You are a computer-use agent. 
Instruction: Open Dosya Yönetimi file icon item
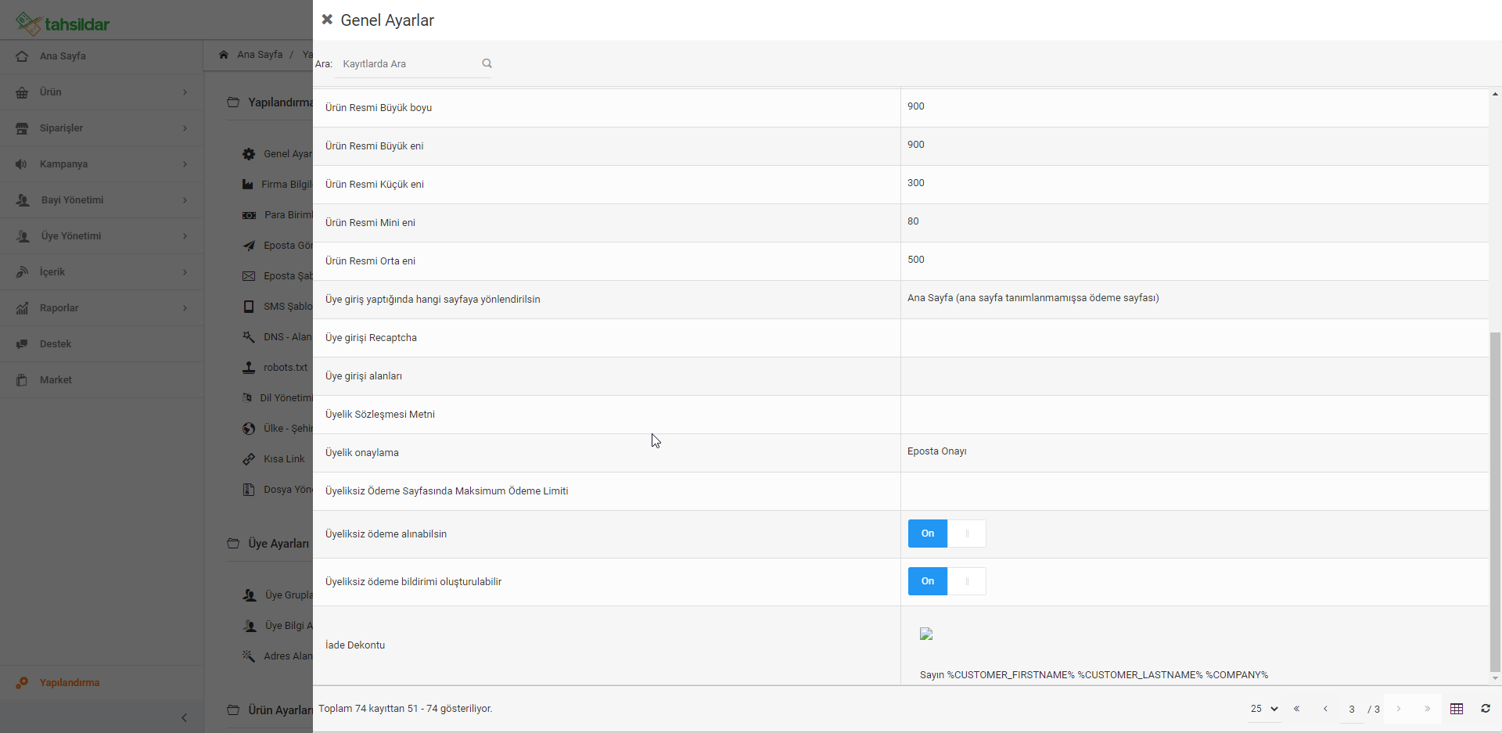(278, 490)
